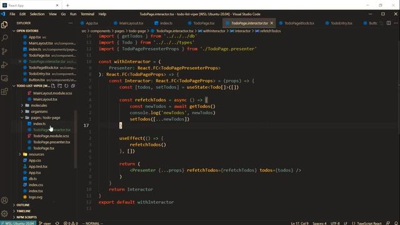
Task: Change encoding via UTF-8 status item
Action: [x=335, y=223]
